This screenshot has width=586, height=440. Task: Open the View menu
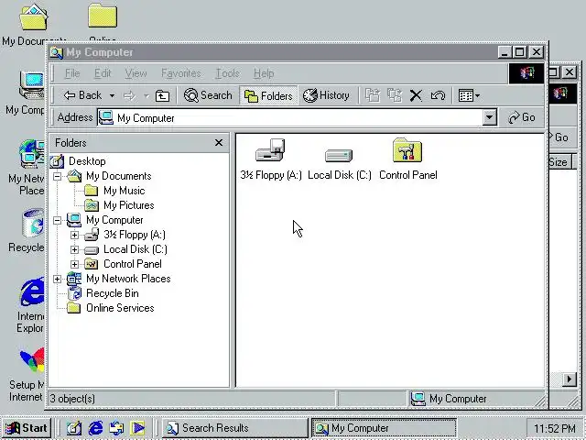pyautogui.click(x=136, y=73)
